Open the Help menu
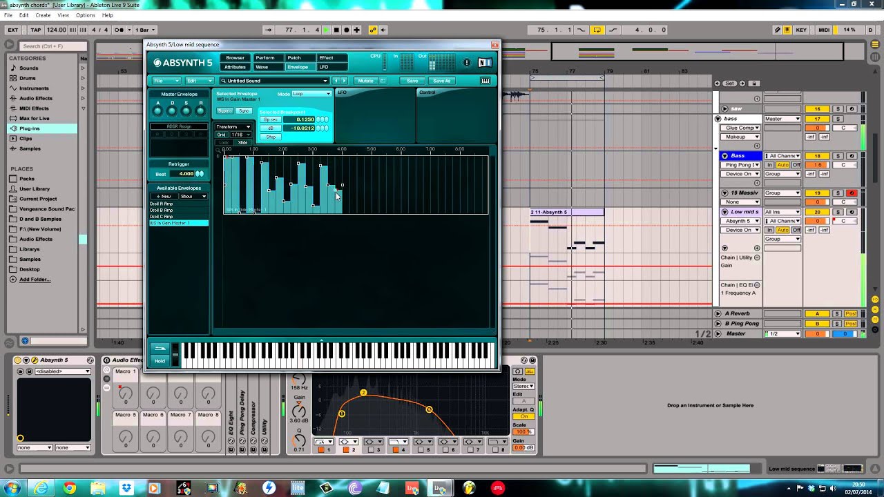884x497 pixels. coord(108,15)
